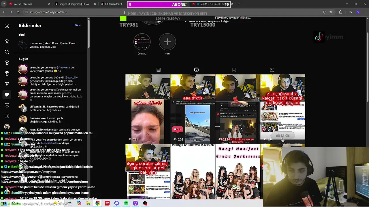Viewport: 369px width, 207px height.
Task: Open Spotify from the taskbar
Action: 126,203
